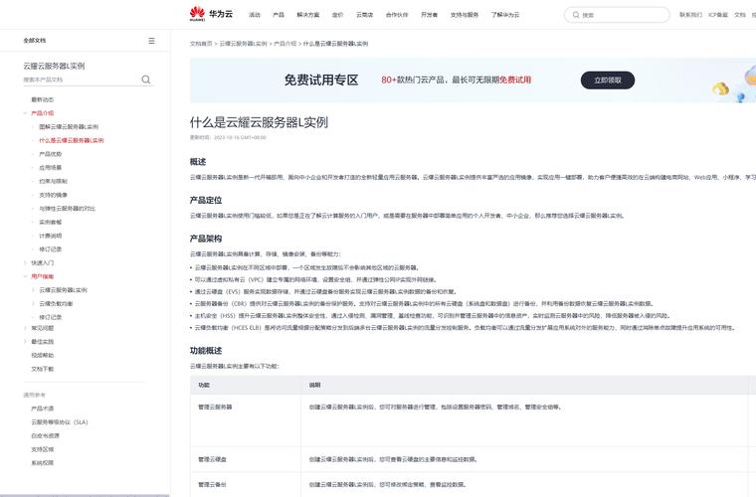Open the 活动 menu in top navigation

(254, 15)
